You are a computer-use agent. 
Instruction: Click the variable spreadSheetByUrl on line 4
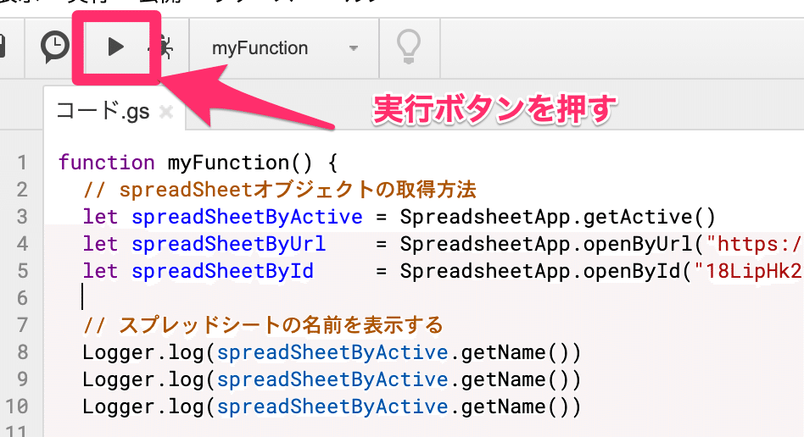point(228,244)
